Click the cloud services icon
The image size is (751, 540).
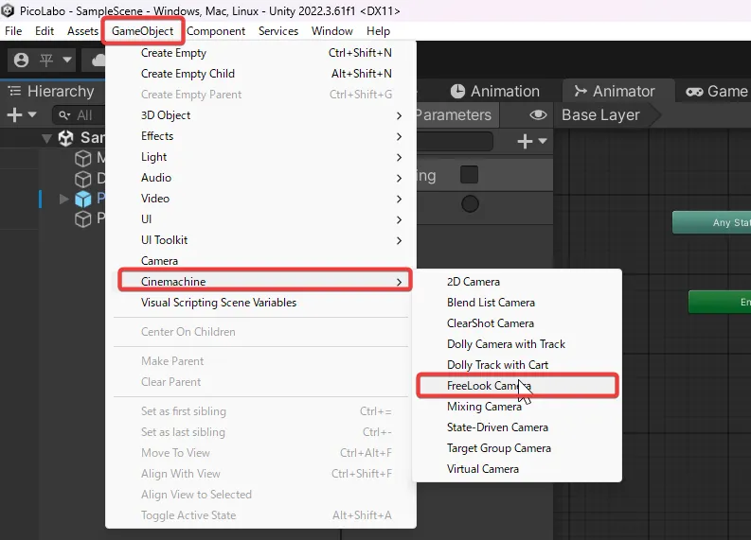(99, 61)
